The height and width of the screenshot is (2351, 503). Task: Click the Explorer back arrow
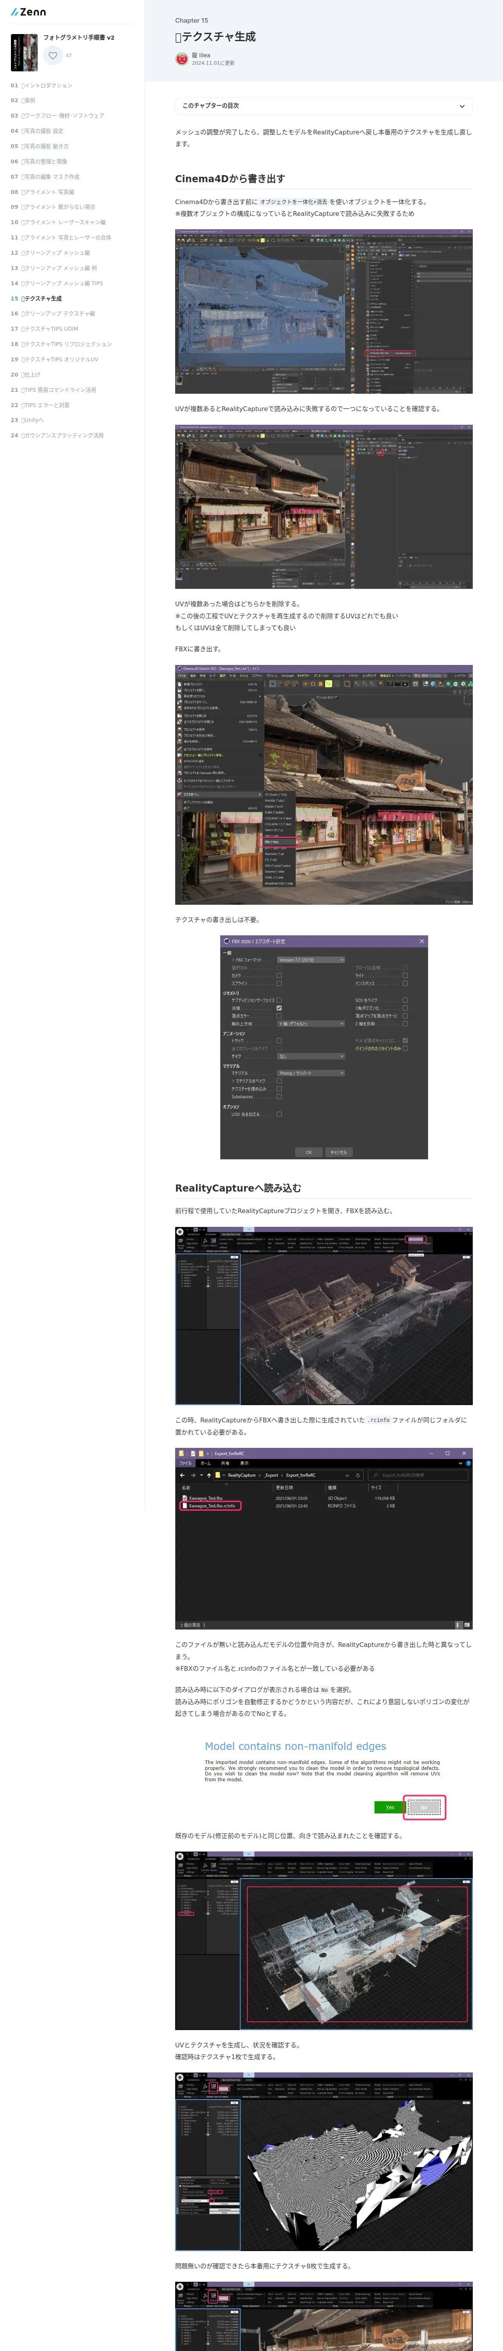pos(183,1475)
